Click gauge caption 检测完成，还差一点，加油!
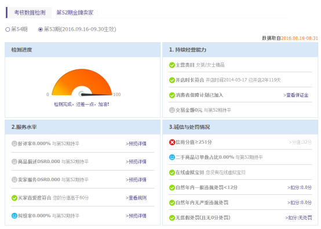The image size is (321, 229). (x=82, y=105)
